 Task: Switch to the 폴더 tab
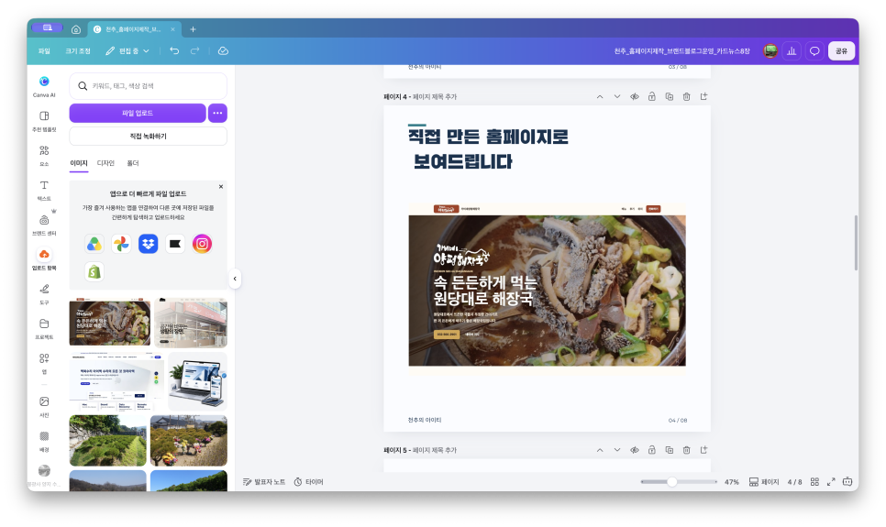click(x=133, y=163)
